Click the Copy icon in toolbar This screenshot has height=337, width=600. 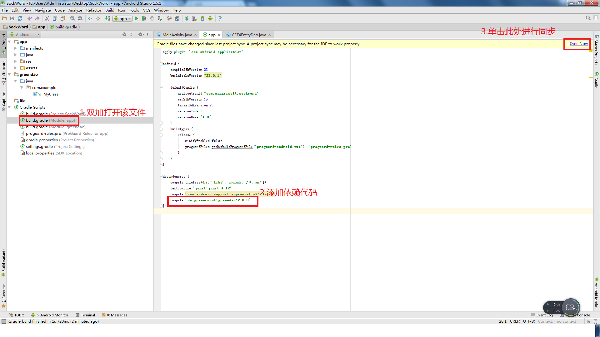point(55,18)
